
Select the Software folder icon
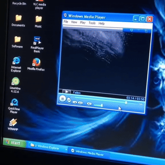(x=17, y=42)
